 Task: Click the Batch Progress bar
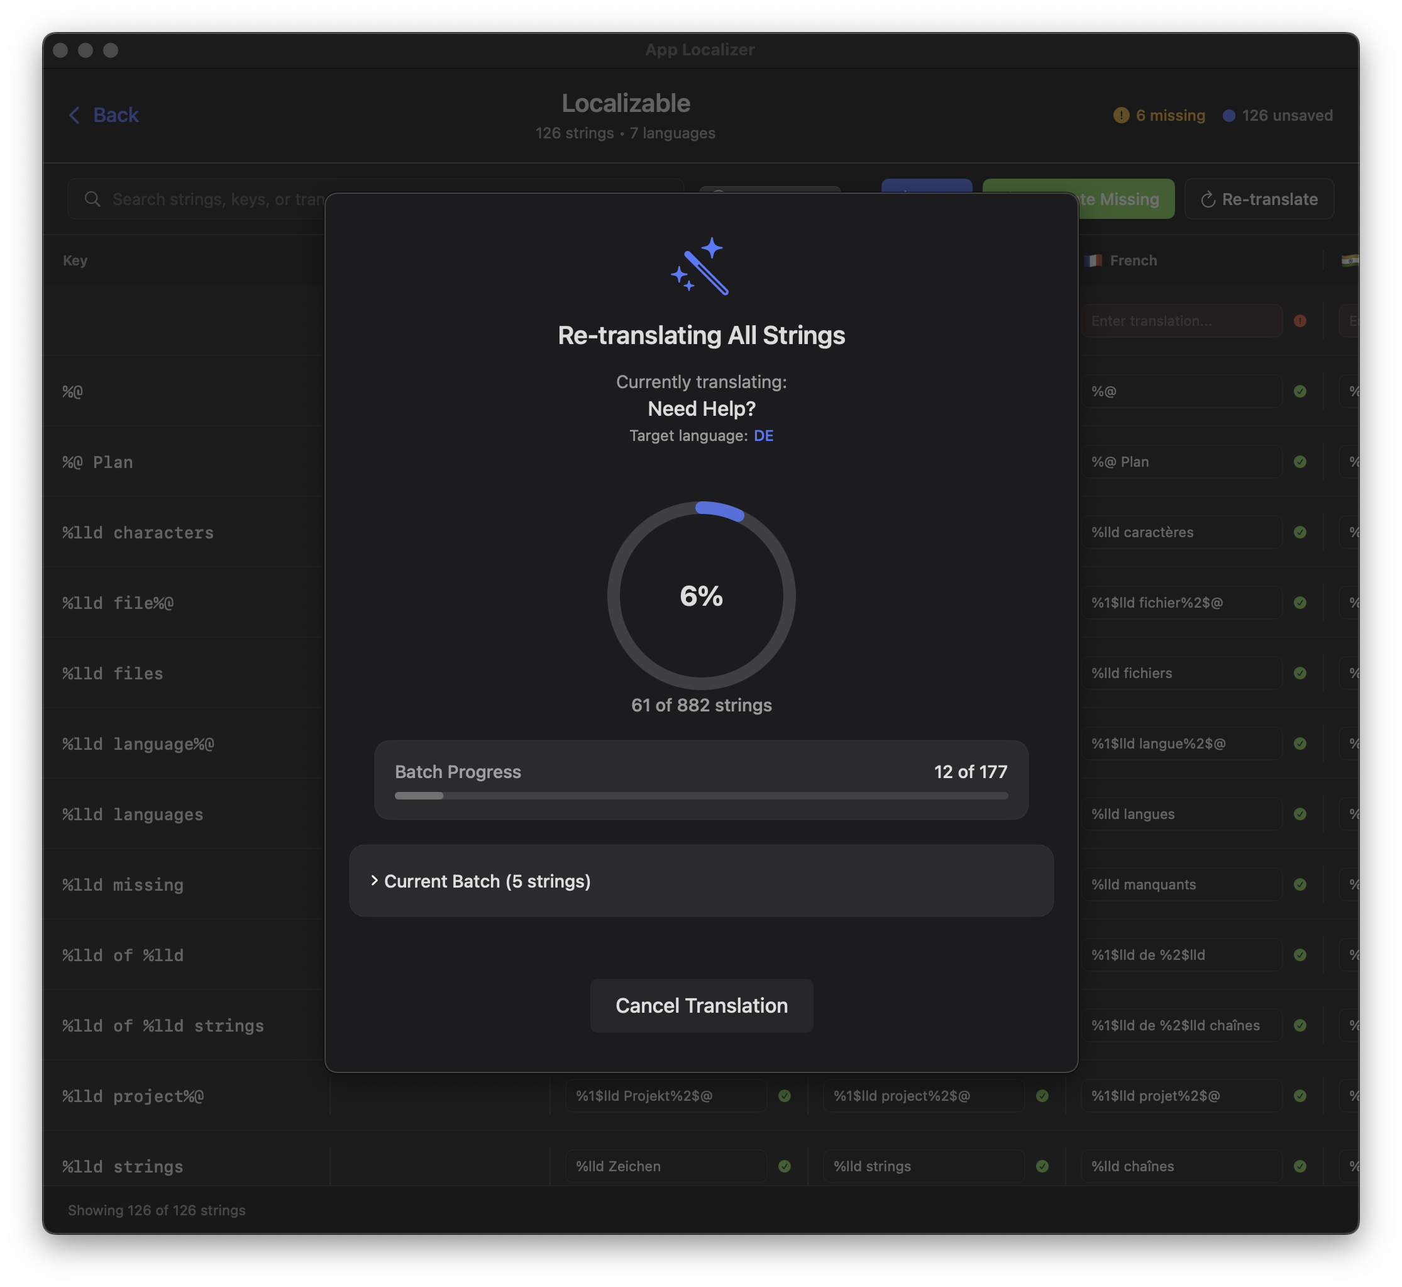point(701,795)
